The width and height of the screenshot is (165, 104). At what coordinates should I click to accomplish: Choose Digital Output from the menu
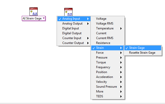[x=72, y=33]
